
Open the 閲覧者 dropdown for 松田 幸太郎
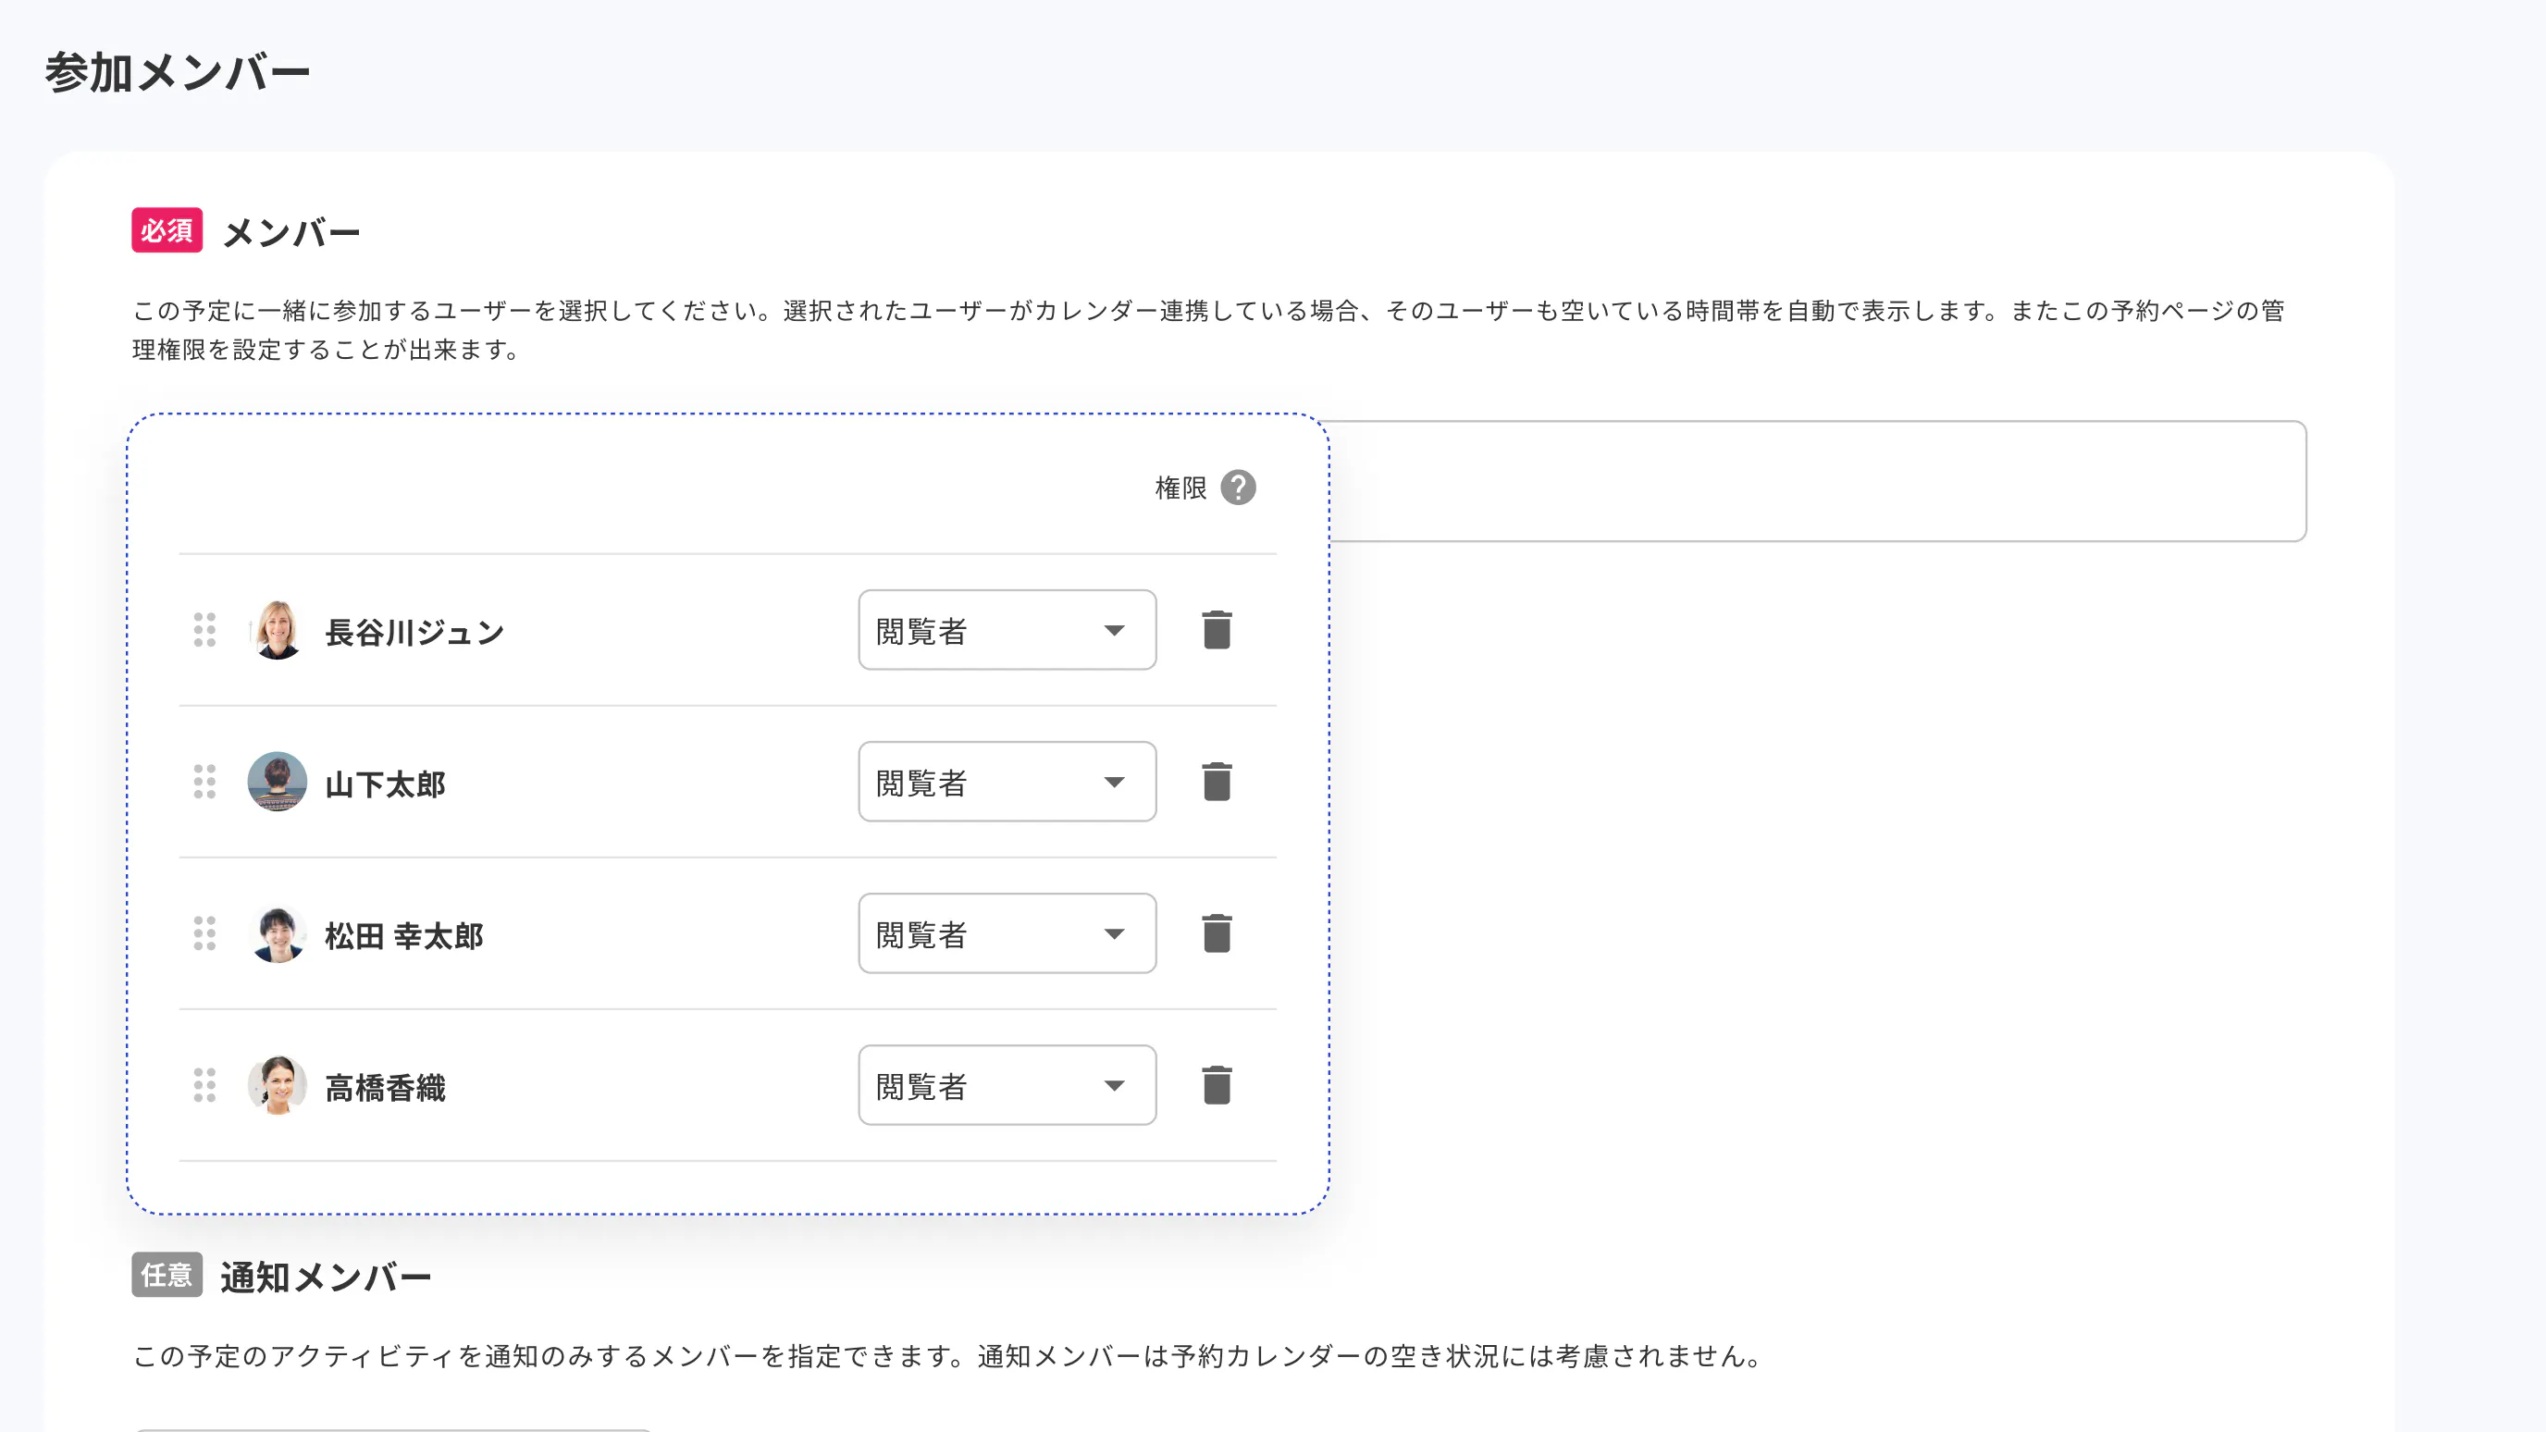1007,932
